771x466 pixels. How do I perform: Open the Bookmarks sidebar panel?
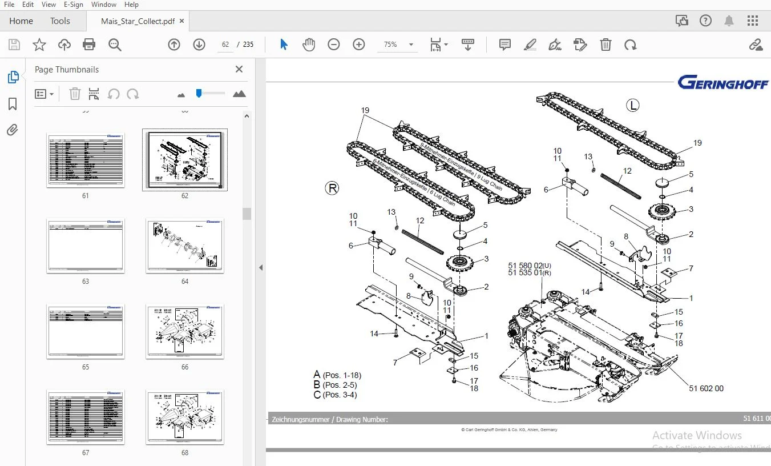pos(13,104)
